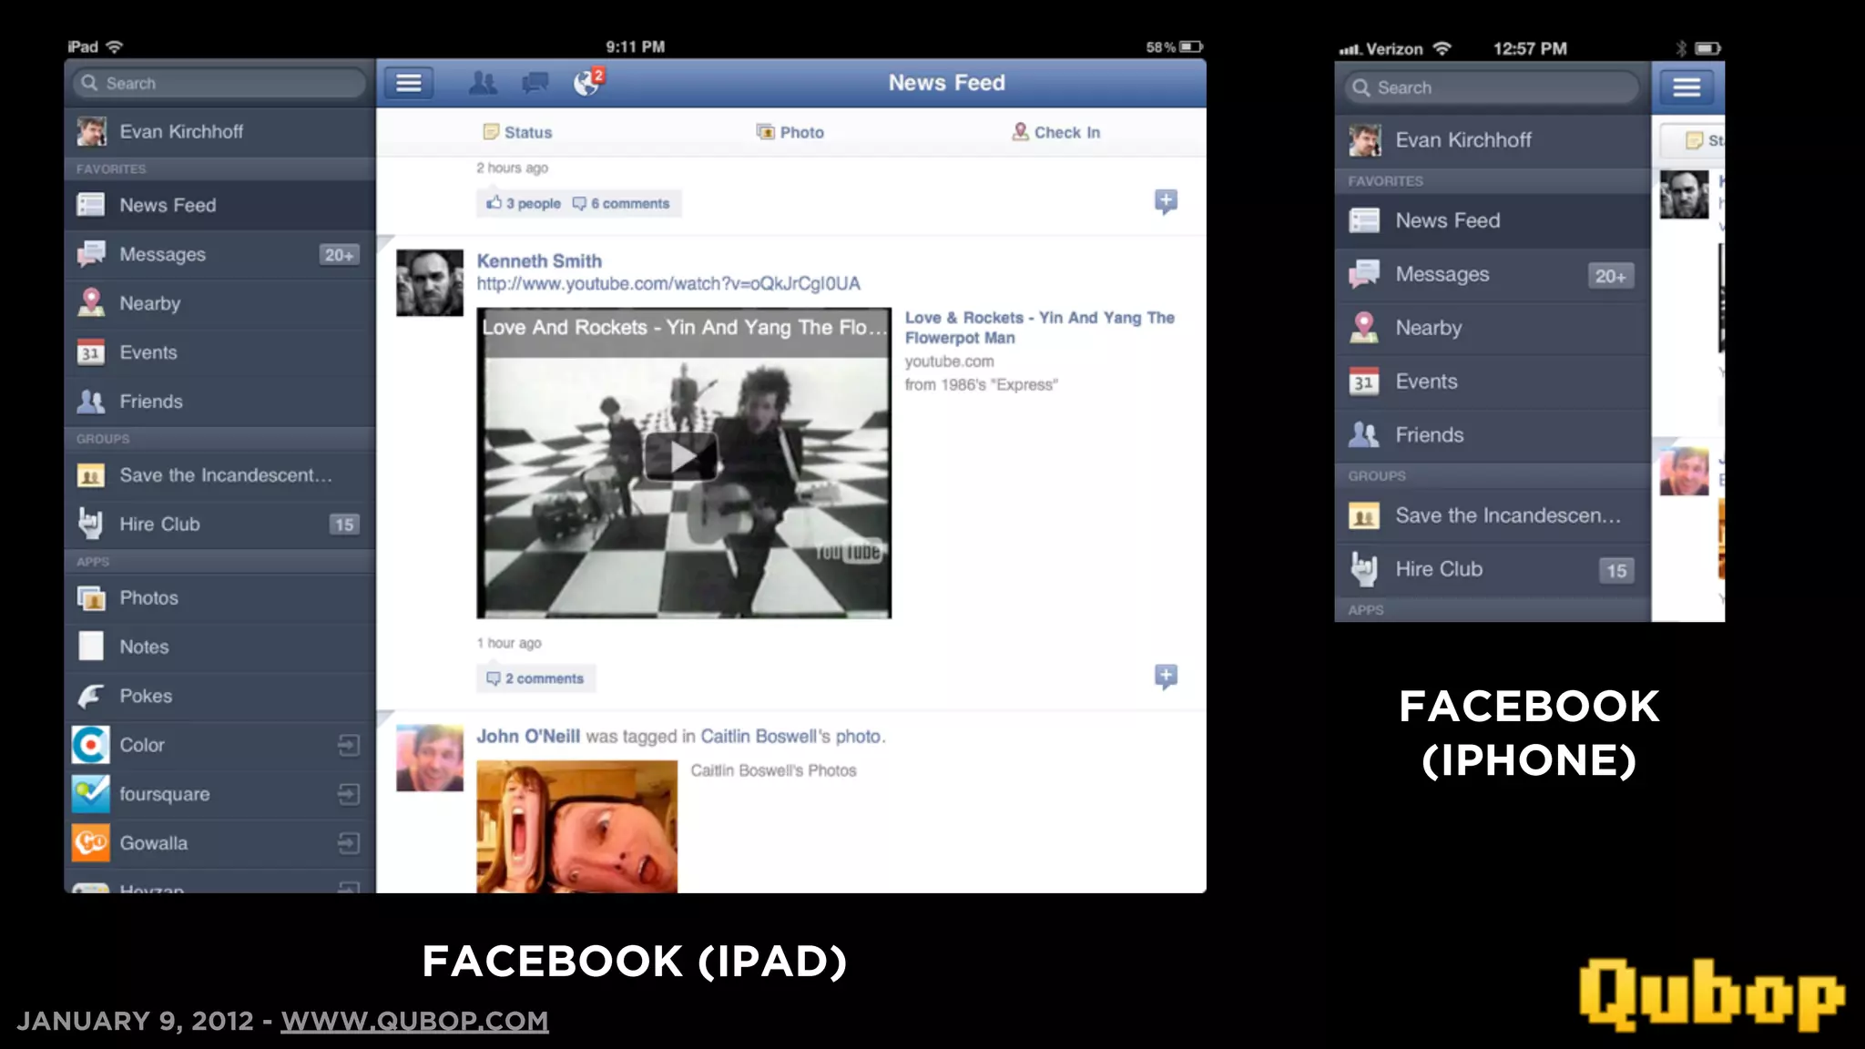Click the 6 comments link
Image resolution: width=1865 pixels, height=1049 pixels.
coord(621,203)
